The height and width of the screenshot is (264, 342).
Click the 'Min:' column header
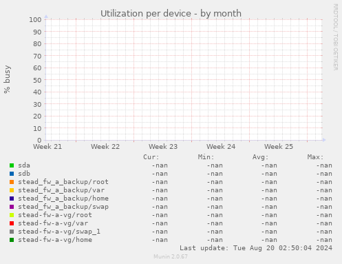[x=206, y=157]
